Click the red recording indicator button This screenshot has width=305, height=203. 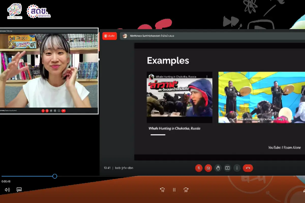coord(110,36)
